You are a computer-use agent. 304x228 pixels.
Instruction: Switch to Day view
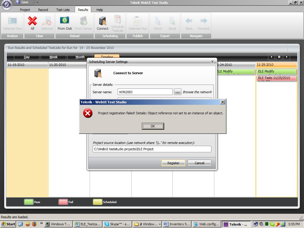point(26,57)
